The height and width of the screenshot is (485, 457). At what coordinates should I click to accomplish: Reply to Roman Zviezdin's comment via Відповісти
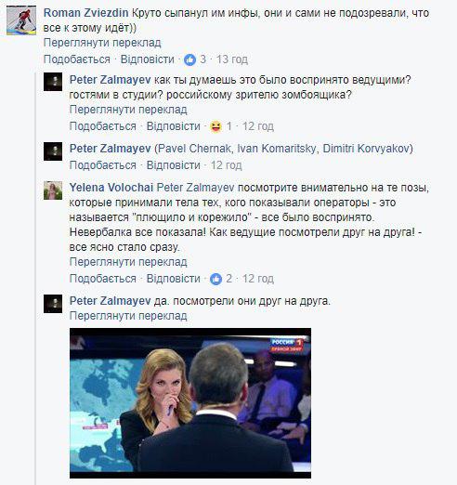[148, 59]
